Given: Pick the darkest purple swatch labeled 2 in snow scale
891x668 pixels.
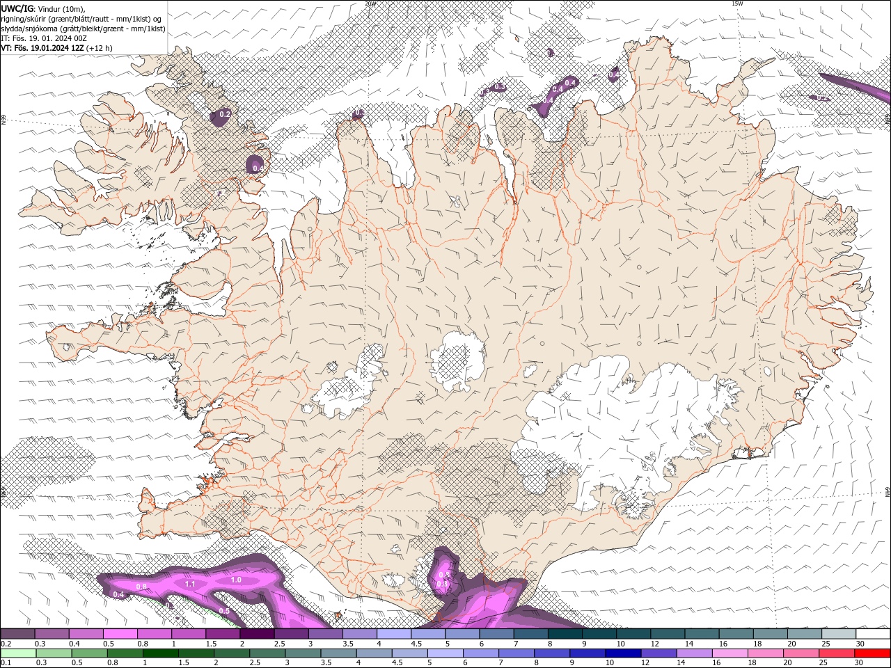Looking at the screenshot, I should (257, 634).
